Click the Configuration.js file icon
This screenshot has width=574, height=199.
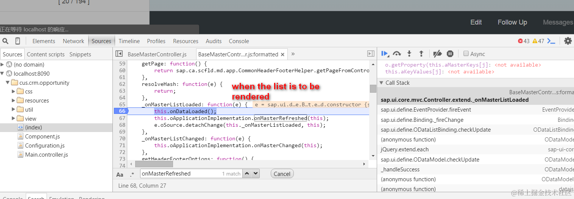tap(20, 146)
